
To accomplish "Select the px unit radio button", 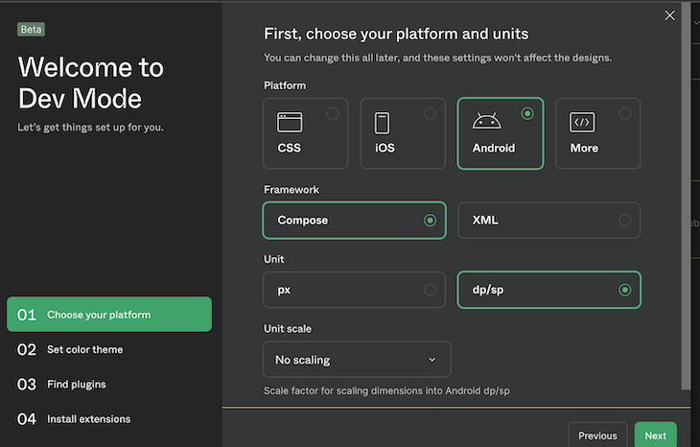I will [430, 290].
